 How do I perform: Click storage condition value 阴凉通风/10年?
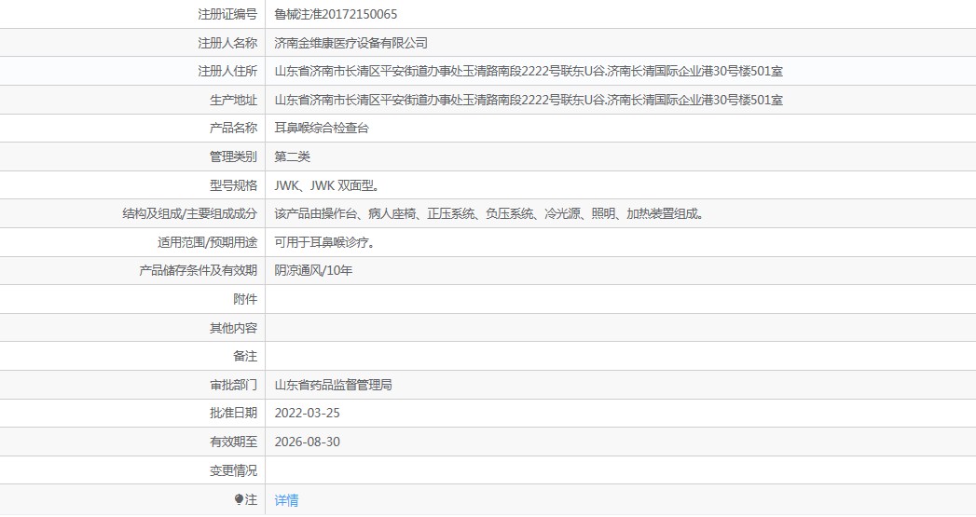(313, 271)
